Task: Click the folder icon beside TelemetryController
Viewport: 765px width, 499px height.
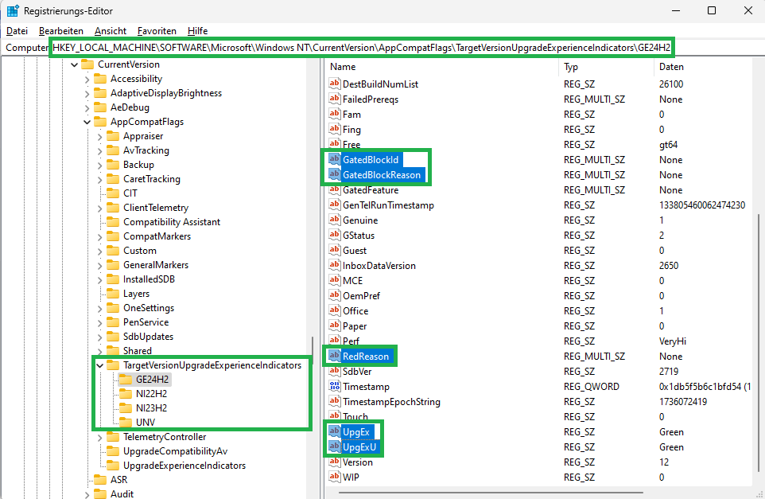Action: point(113,437)
